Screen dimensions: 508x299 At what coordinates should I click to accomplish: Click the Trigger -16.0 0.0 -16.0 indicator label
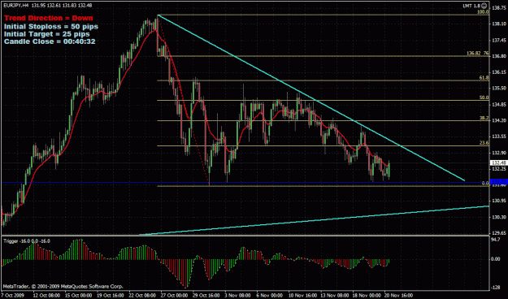tap(27, 241)
